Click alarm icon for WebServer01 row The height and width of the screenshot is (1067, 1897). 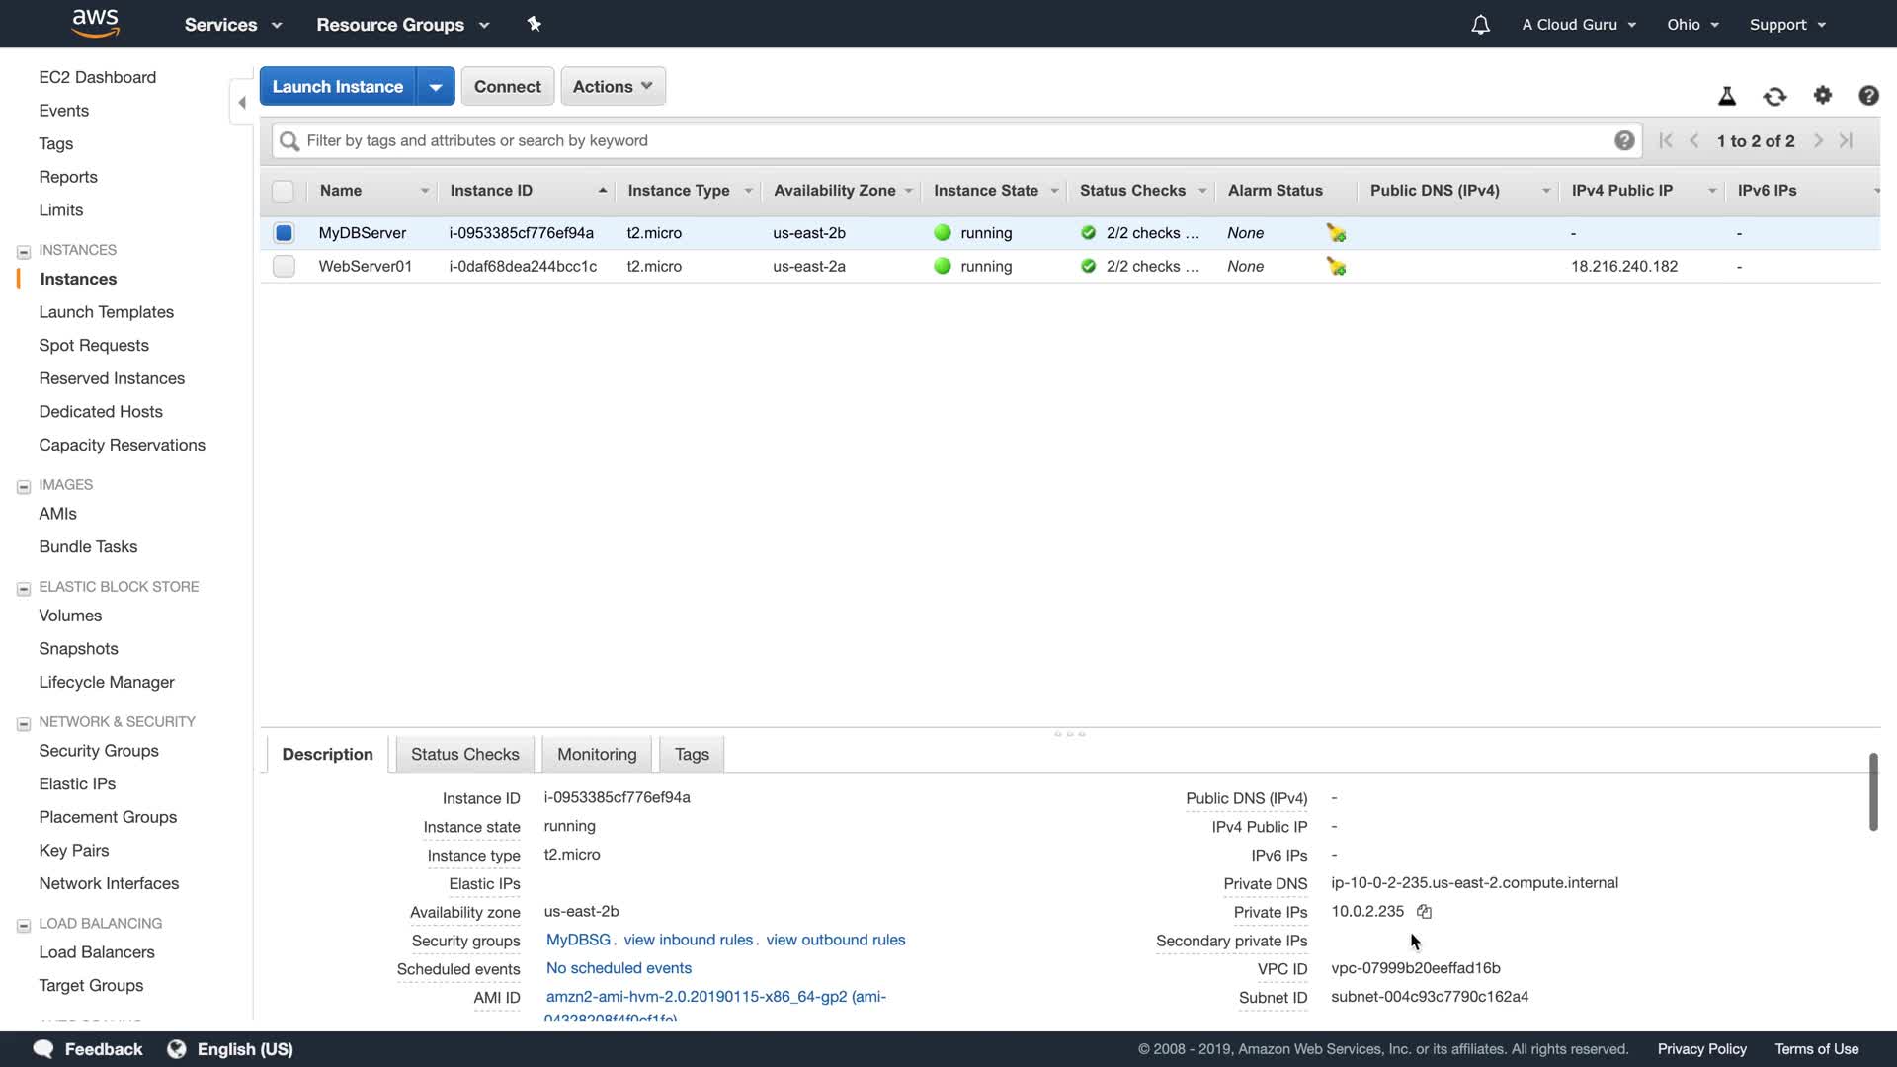[1336, 267]
